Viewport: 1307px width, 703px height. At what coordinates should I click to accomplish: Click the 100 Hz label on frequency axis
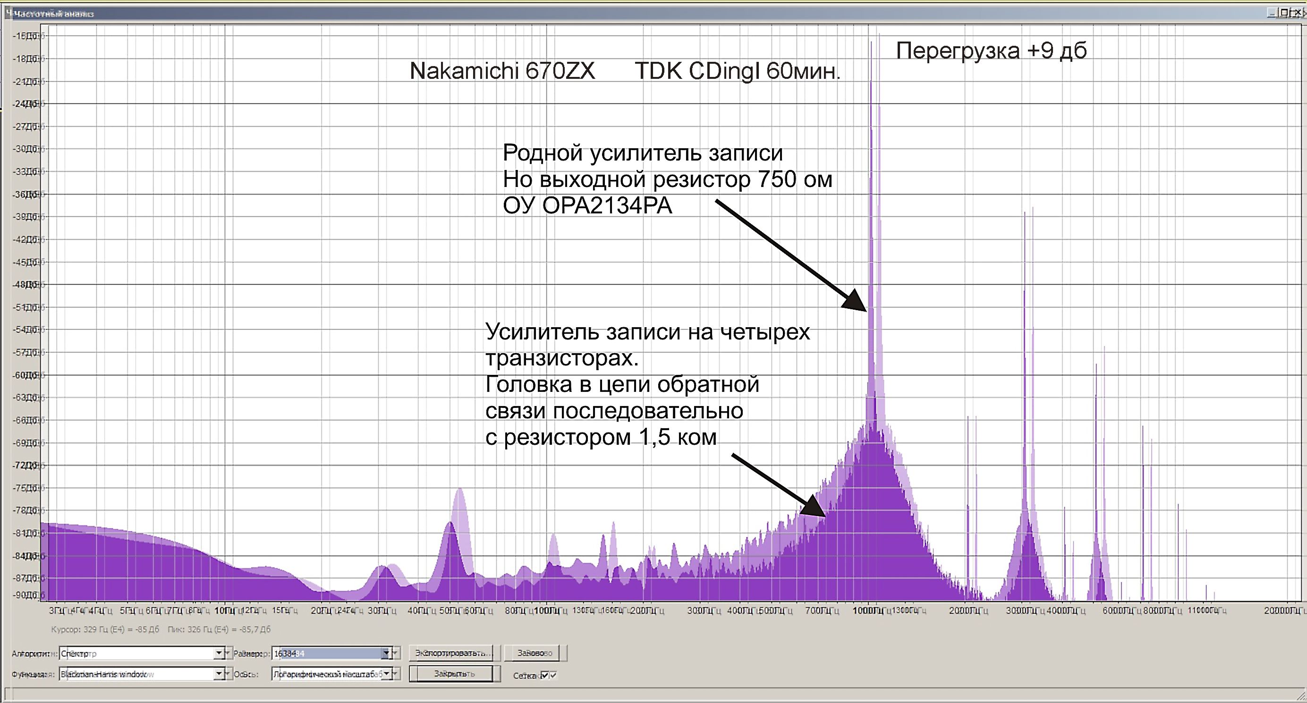pyautogui.click(x=547, y=610)
